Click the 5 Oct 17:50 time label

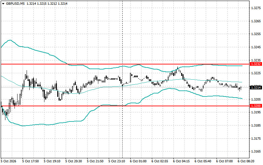click(x=31, y=161)
